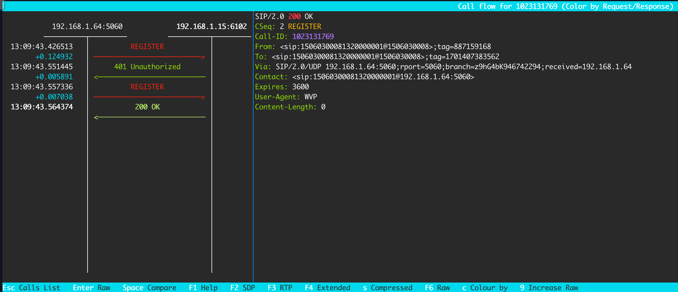Select the 401 Unauthorized response arrow
This screenshot has width=678, height=292.
click(149, 77)
